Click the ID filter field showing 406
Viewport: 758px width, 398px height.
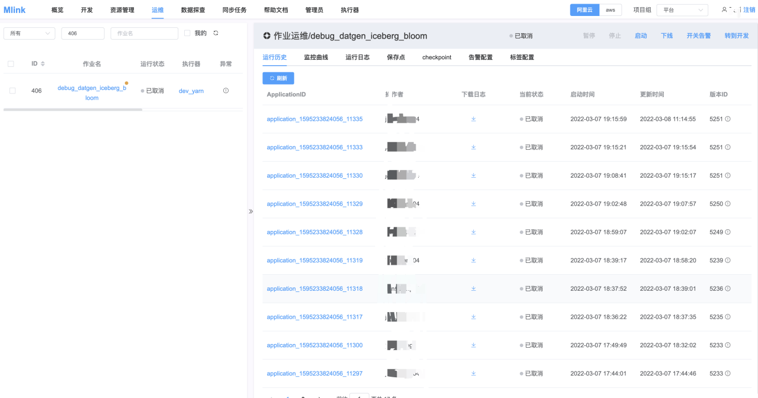83,34
